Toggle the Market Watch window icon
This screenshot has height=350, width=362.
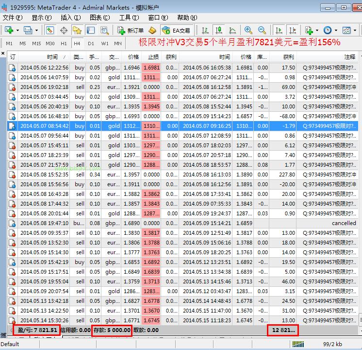point(50,30)
